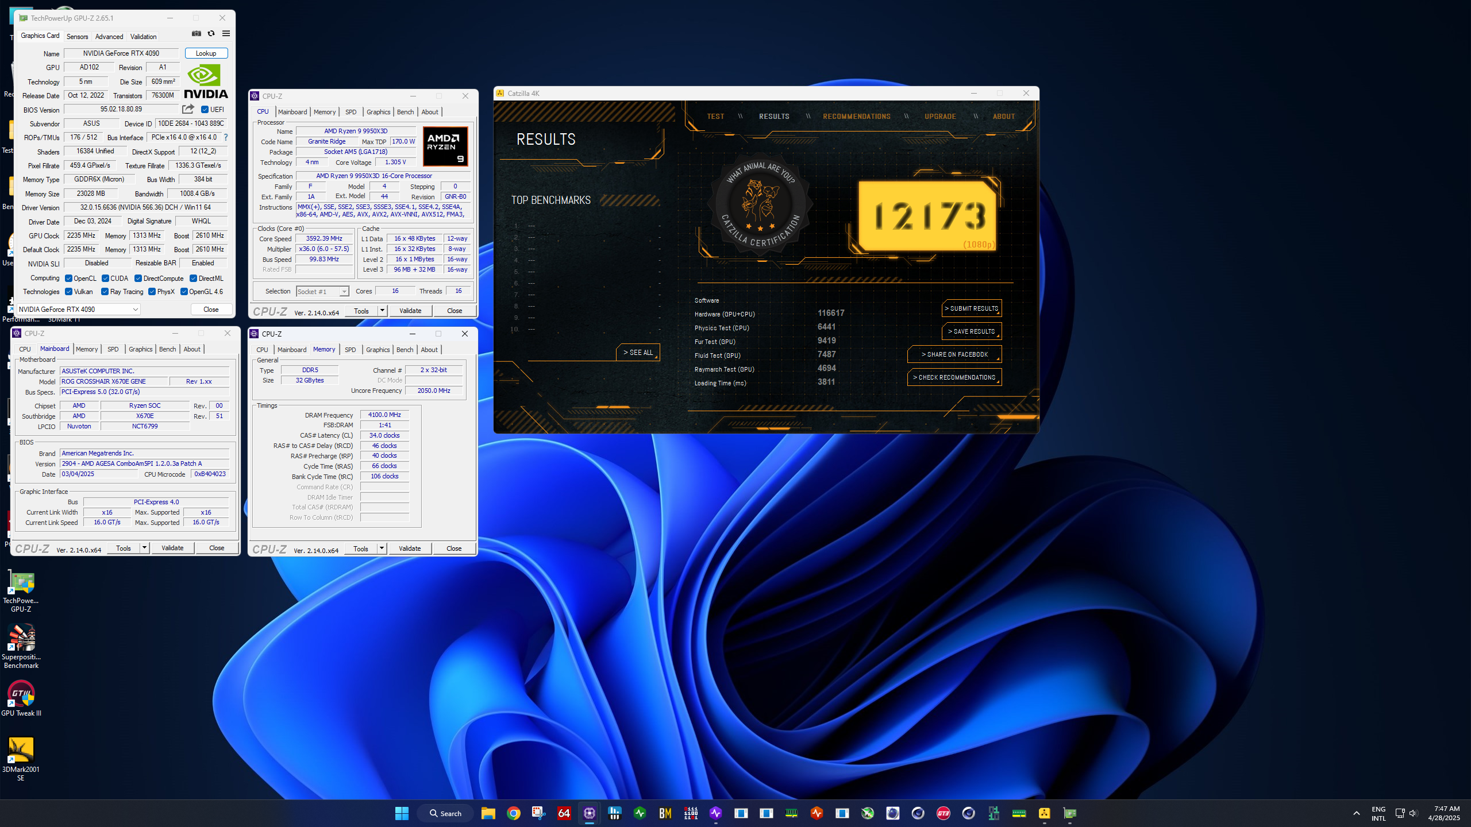Open UPGRADE section in Catzilla
This screenshot has width=1471, height=827.
[940, 117]
